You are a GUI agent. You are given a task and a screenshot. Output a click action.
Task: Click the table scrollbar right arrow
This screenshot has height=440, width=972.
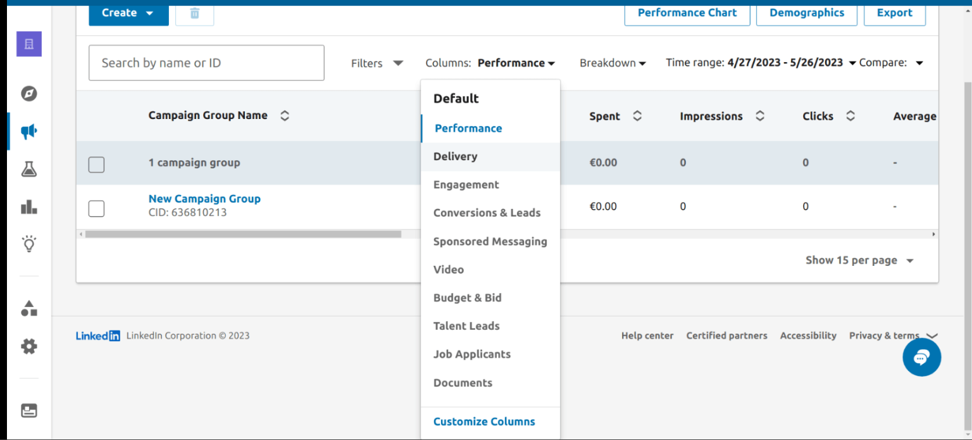point(934,234)
